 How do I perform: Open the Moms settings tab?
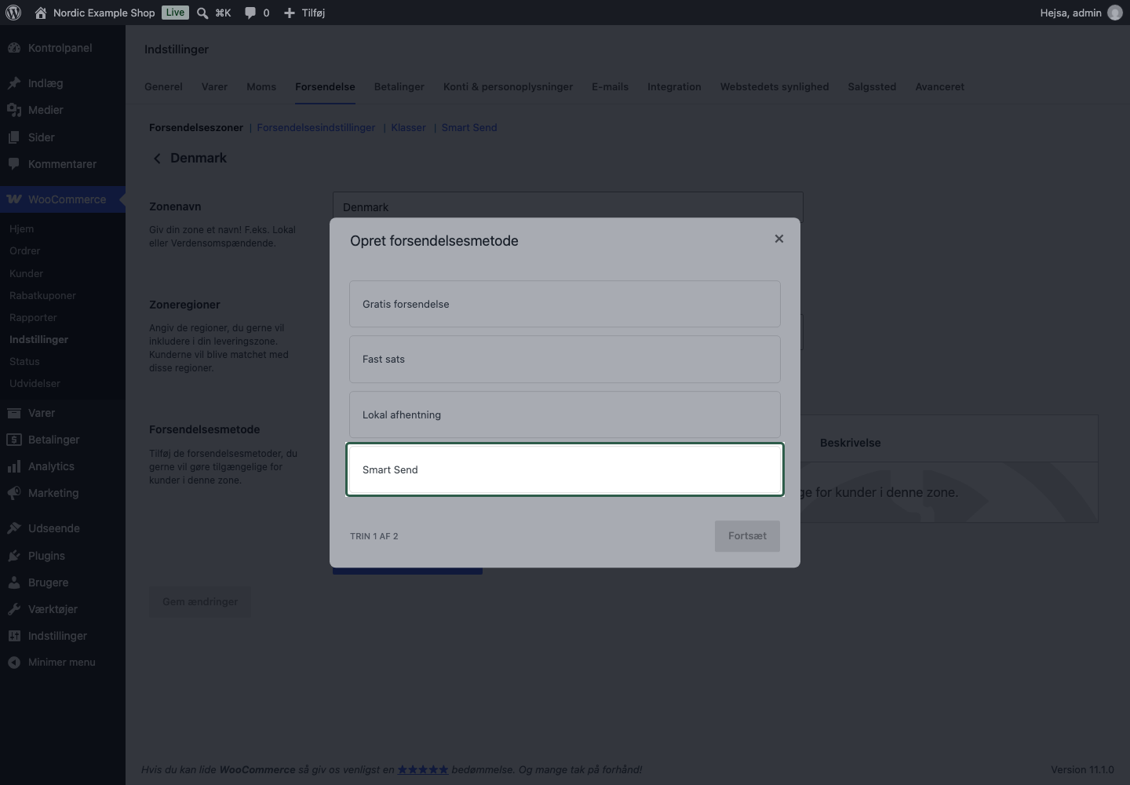tap(261, 87)
